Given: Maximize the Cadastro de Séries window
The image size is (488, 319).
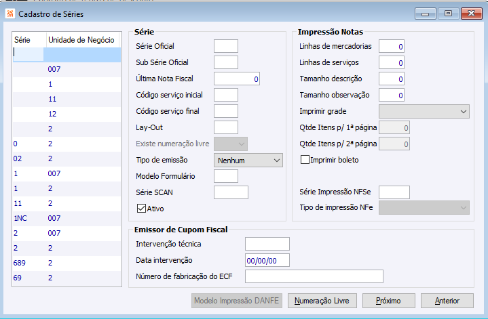Looking at the screenshot, I should 448,14.
